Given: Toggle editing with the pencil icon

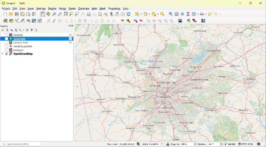Looking at the screenshot, I should (54, 21).
